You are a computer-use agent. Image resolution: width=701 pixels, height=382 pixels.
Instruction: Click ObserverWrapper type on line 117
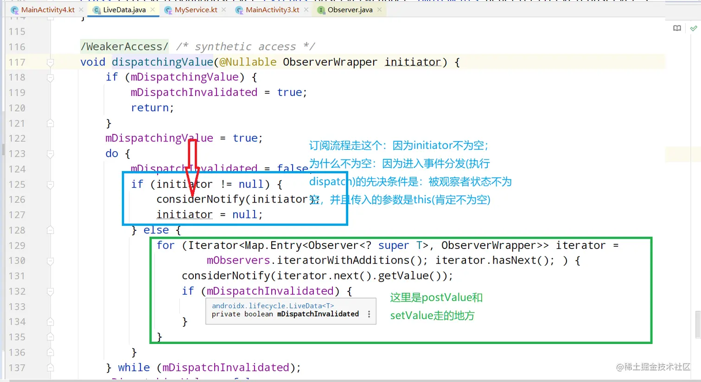click(330, 62)
